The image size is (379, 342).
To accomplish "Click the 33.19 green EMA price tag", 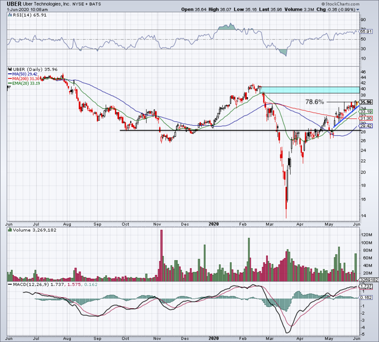I will pyautogui.click(x=366, y=112).
